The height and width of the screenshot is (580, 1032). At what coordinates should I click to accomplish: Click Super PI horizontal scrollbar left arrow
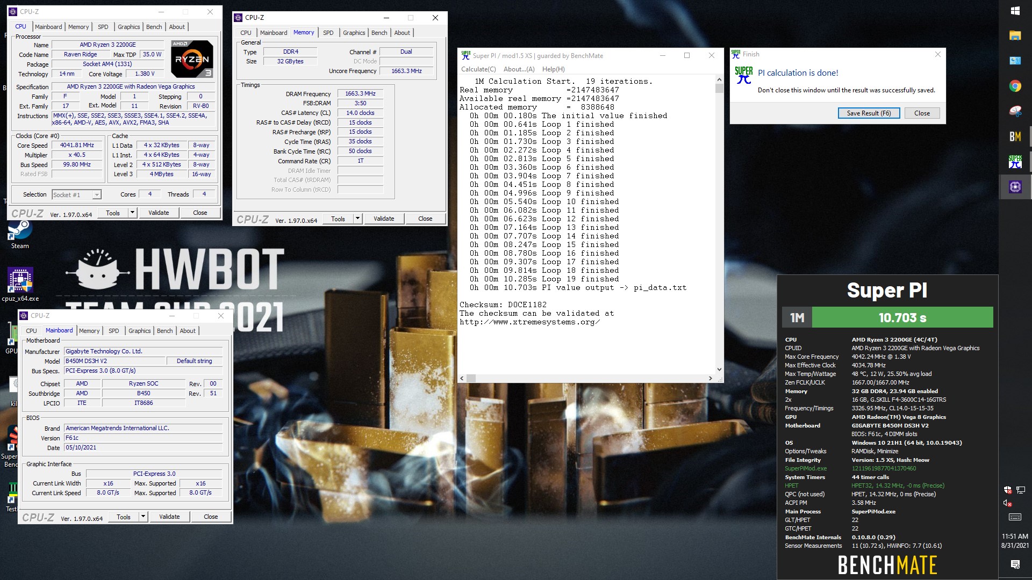462,378
